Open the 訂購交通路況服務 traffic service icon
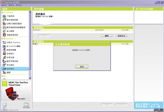This screenshot has width=164, height=112. [4, 24]
